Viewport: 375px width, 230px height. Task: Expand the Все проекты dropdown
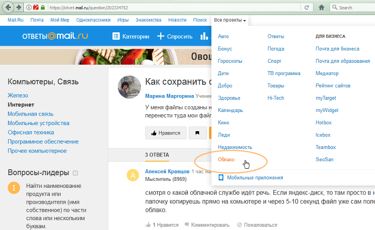coord(230,20)
